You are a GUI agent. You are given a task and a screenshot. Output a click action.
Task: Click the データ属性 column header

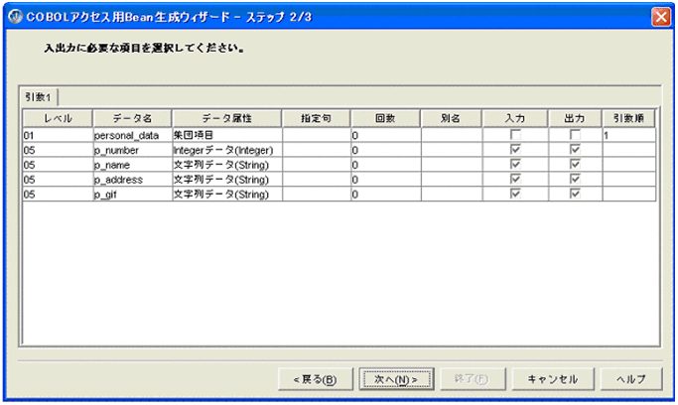(227, 118)
